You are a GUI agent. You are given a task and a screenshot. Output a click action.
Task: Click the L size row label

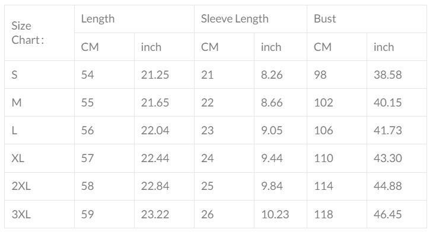click(x=14, y=130)
